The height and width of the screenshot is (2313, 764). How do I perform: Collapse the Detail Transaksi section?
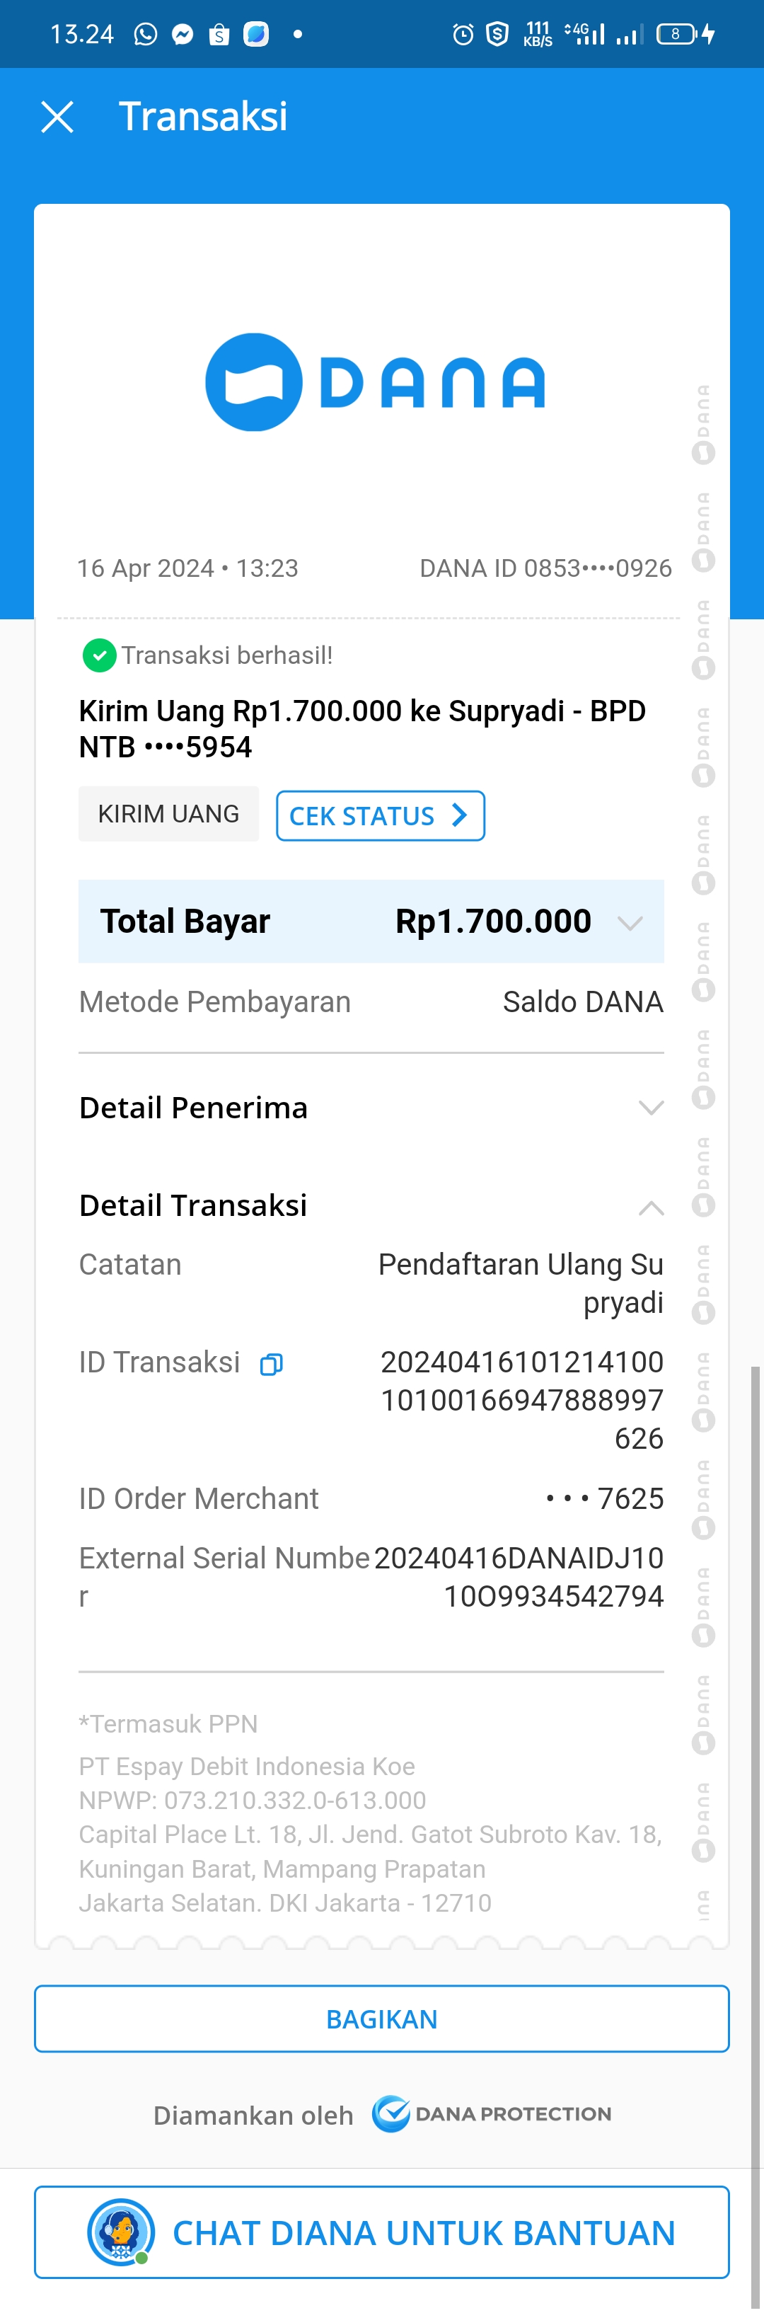tap(651, 1207)
